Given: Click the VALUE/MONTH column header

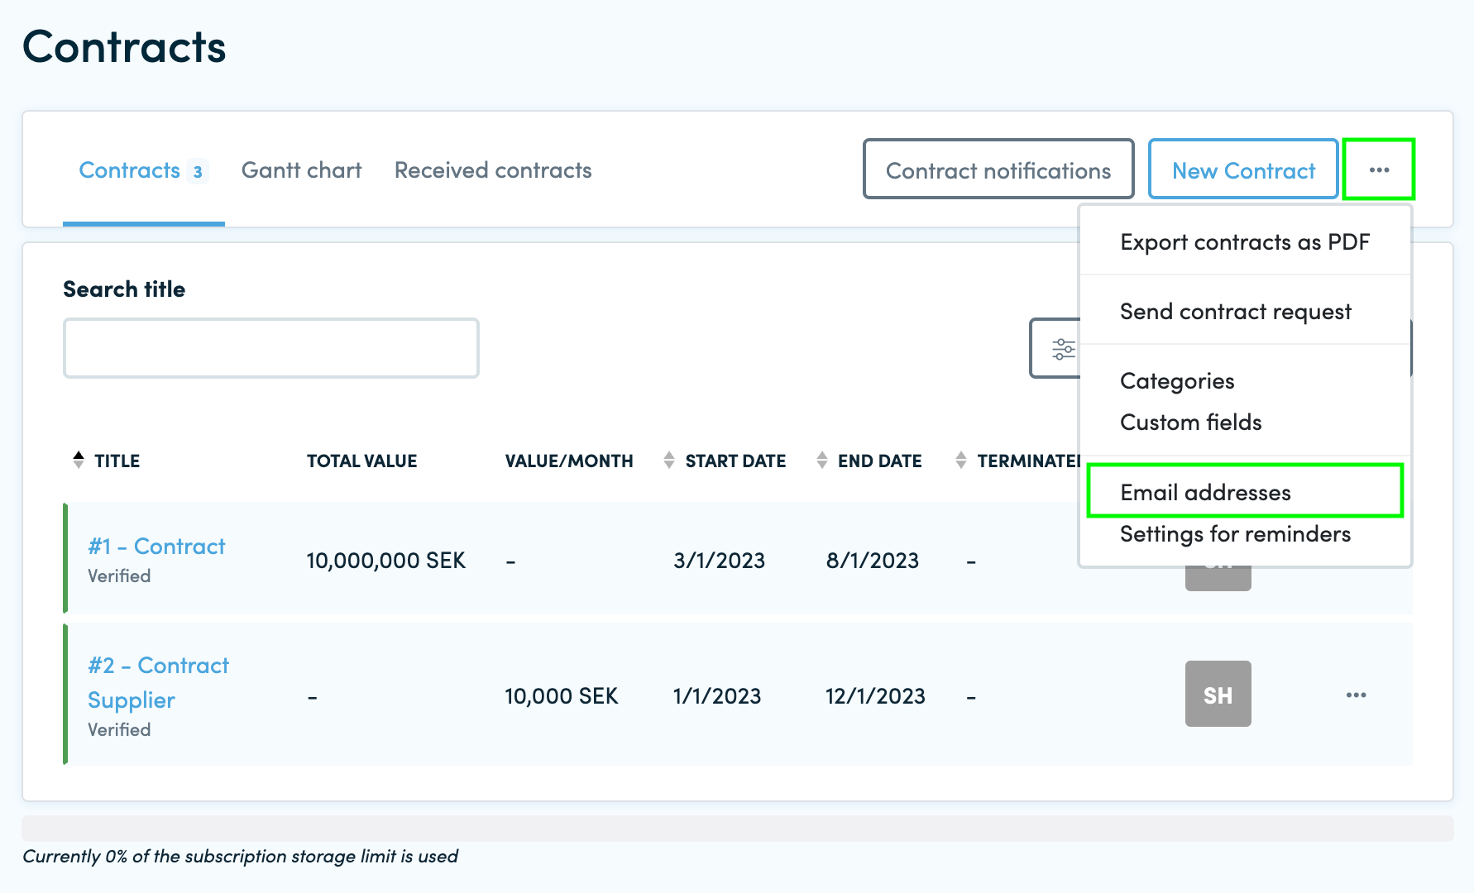Looking at the screenshot, I should [x=569, y=461].
